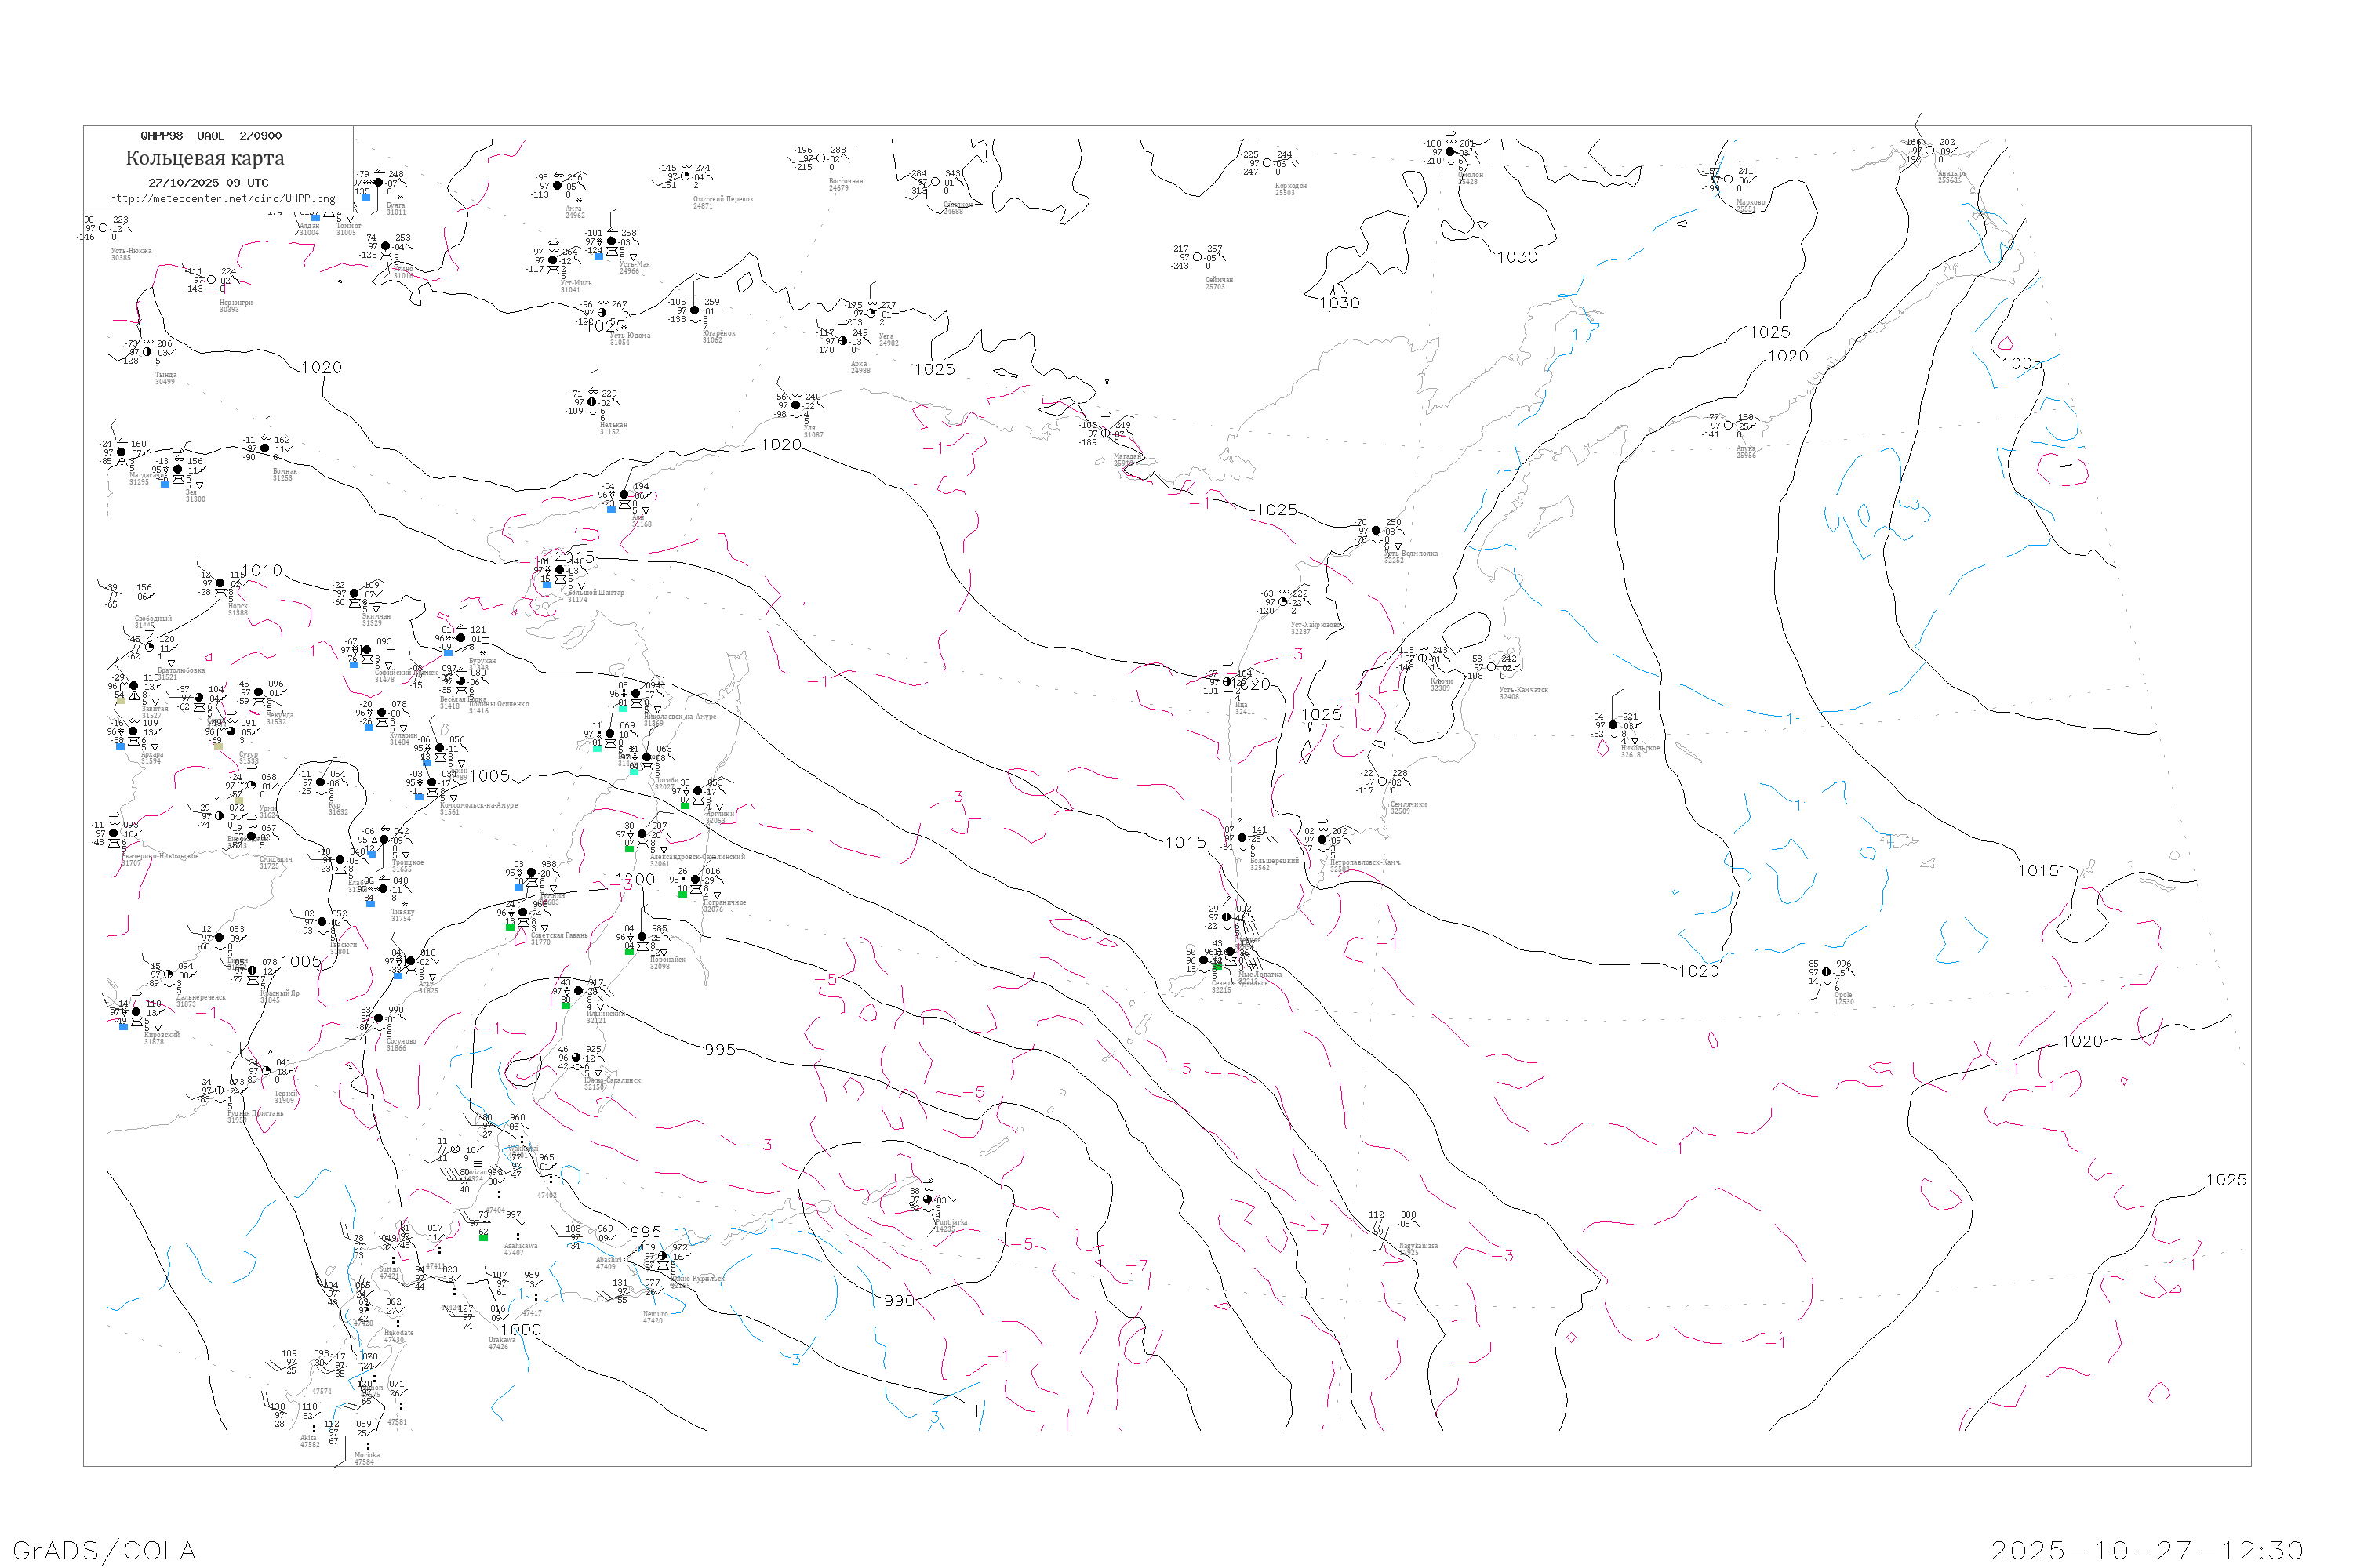This screenshot has height=1568, width=2353.
Task: Click the green square at Северо-Курильск station
Action: point(1217,967)
